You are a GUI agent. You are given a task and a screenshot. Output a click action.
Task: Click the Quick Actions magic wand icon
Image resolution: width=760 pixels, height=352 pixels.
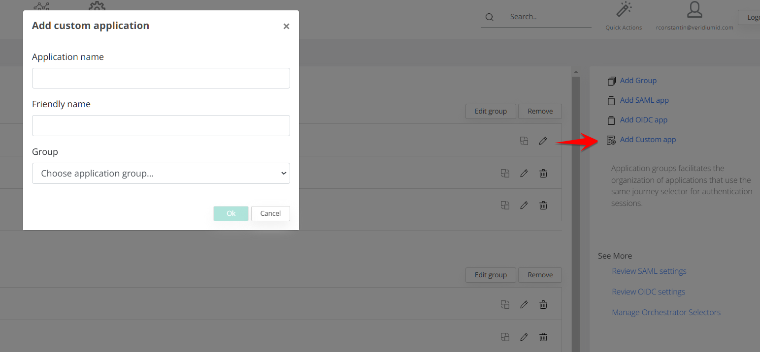click(x=624, y=10)
